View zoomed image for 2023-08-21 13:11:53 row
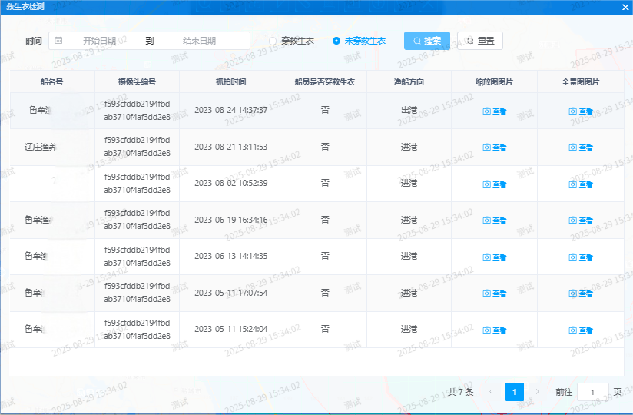The width and height of the screenshot is (633, 415). pos(494,148)
